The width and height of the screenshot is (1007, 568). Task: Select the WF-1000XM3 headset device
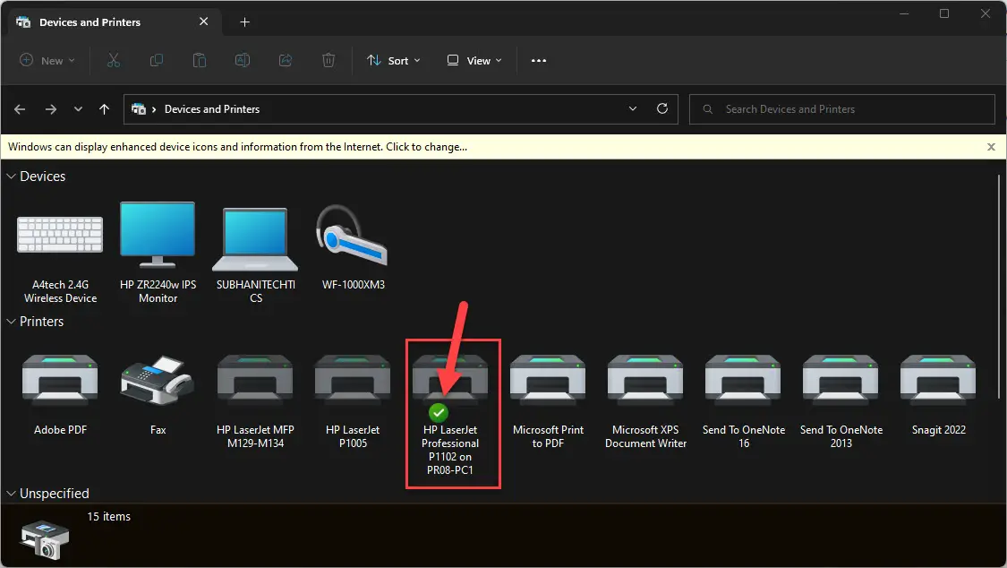(x=352, y=242)
